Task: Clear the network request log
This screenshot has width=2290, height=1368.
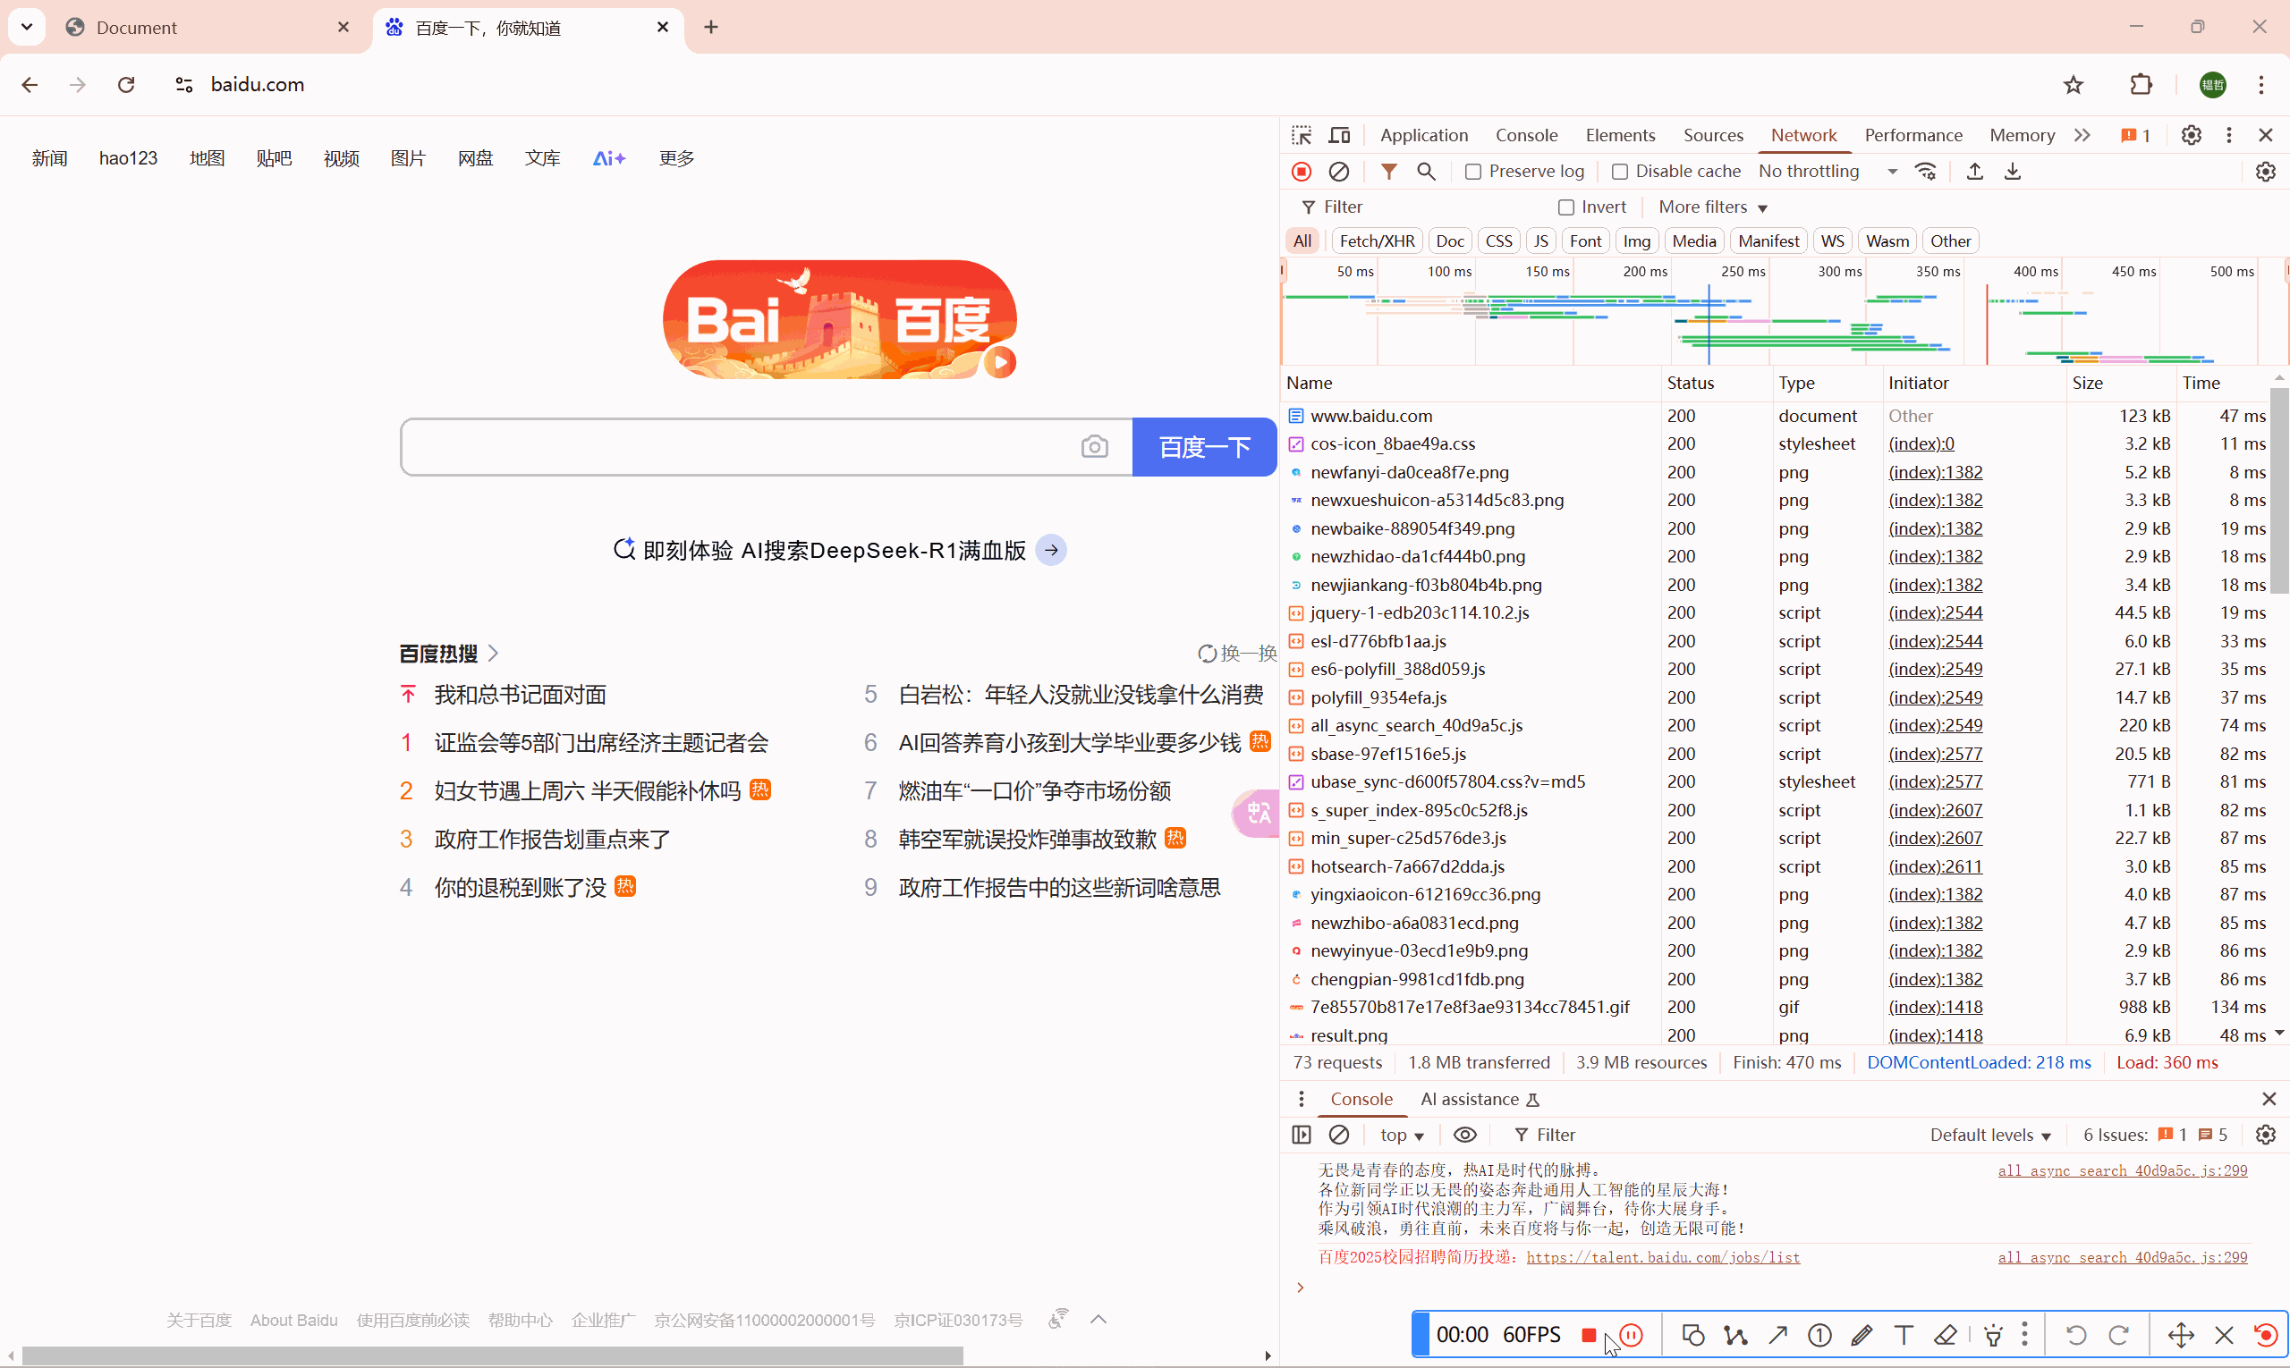Action: click(1339, 172)
